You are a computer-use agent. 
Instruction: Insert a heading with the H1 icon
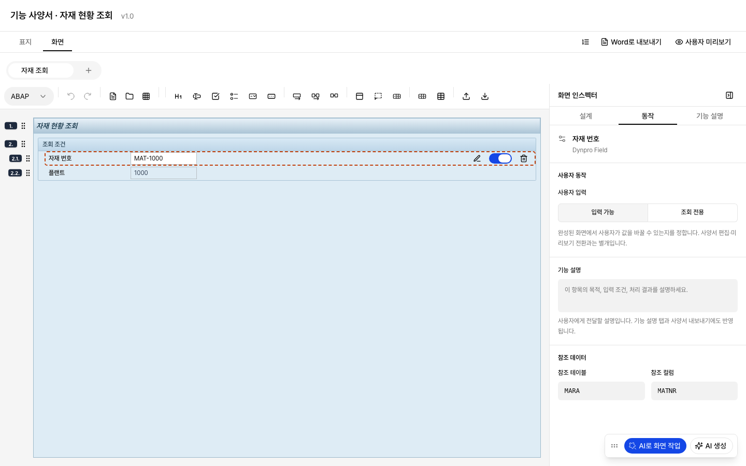pyautogui.click(x=178, y=96)
